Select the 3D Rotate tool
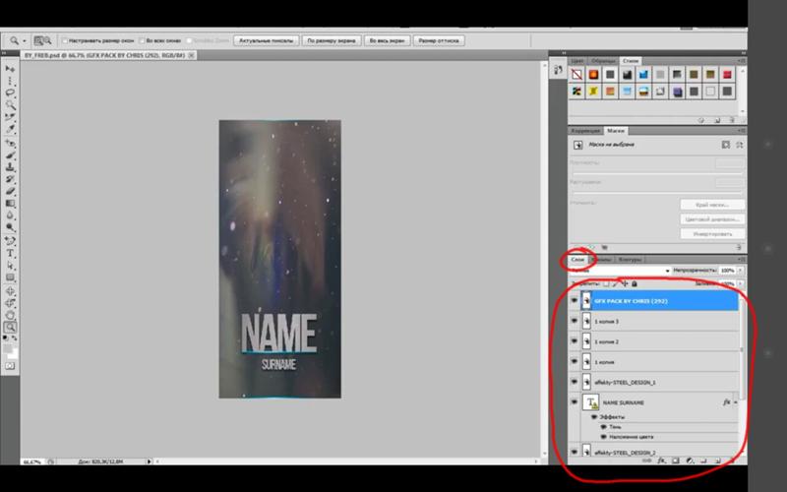Viewport: 787px width, 492px height. 10,291
